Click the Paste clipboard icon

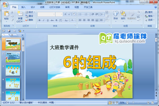[x=6, y=14]
